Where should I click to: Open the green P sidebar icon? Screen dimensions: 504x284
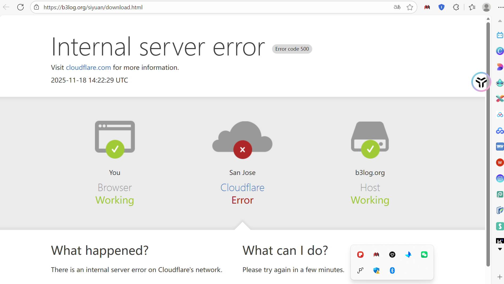pos(500,194)
